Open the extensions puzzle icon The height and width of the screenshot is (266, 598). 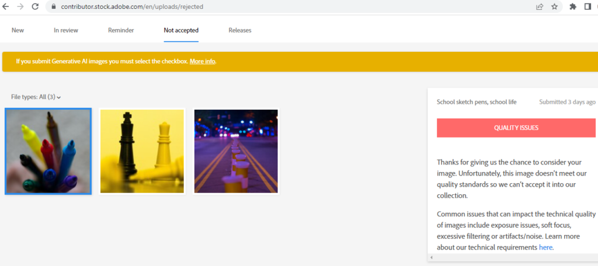573,6
